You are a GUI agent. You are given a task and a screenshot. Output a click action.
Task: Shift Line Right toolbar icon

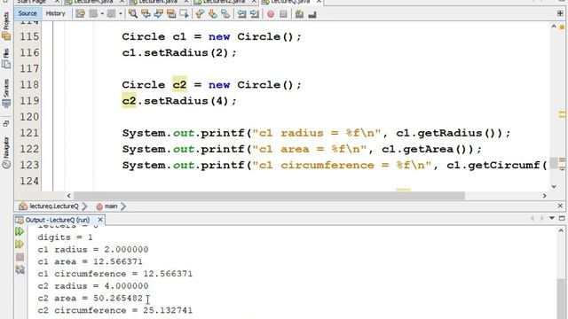255,14
